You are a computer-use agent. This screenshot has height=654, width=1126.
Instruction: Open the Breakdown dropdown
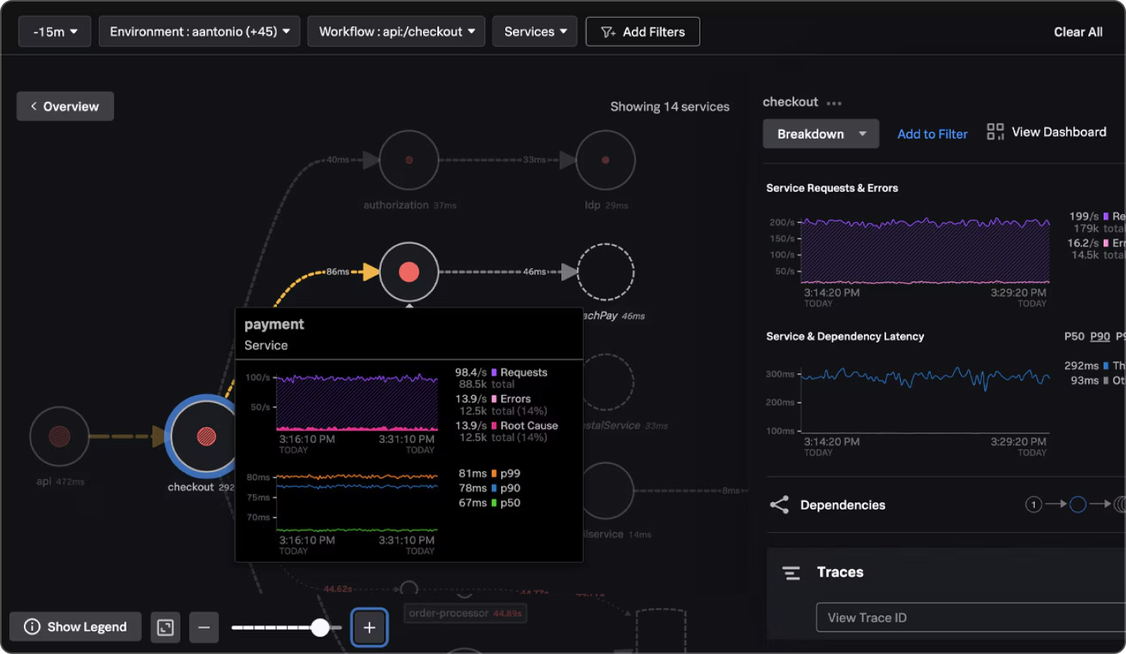[x=821, y=133]
